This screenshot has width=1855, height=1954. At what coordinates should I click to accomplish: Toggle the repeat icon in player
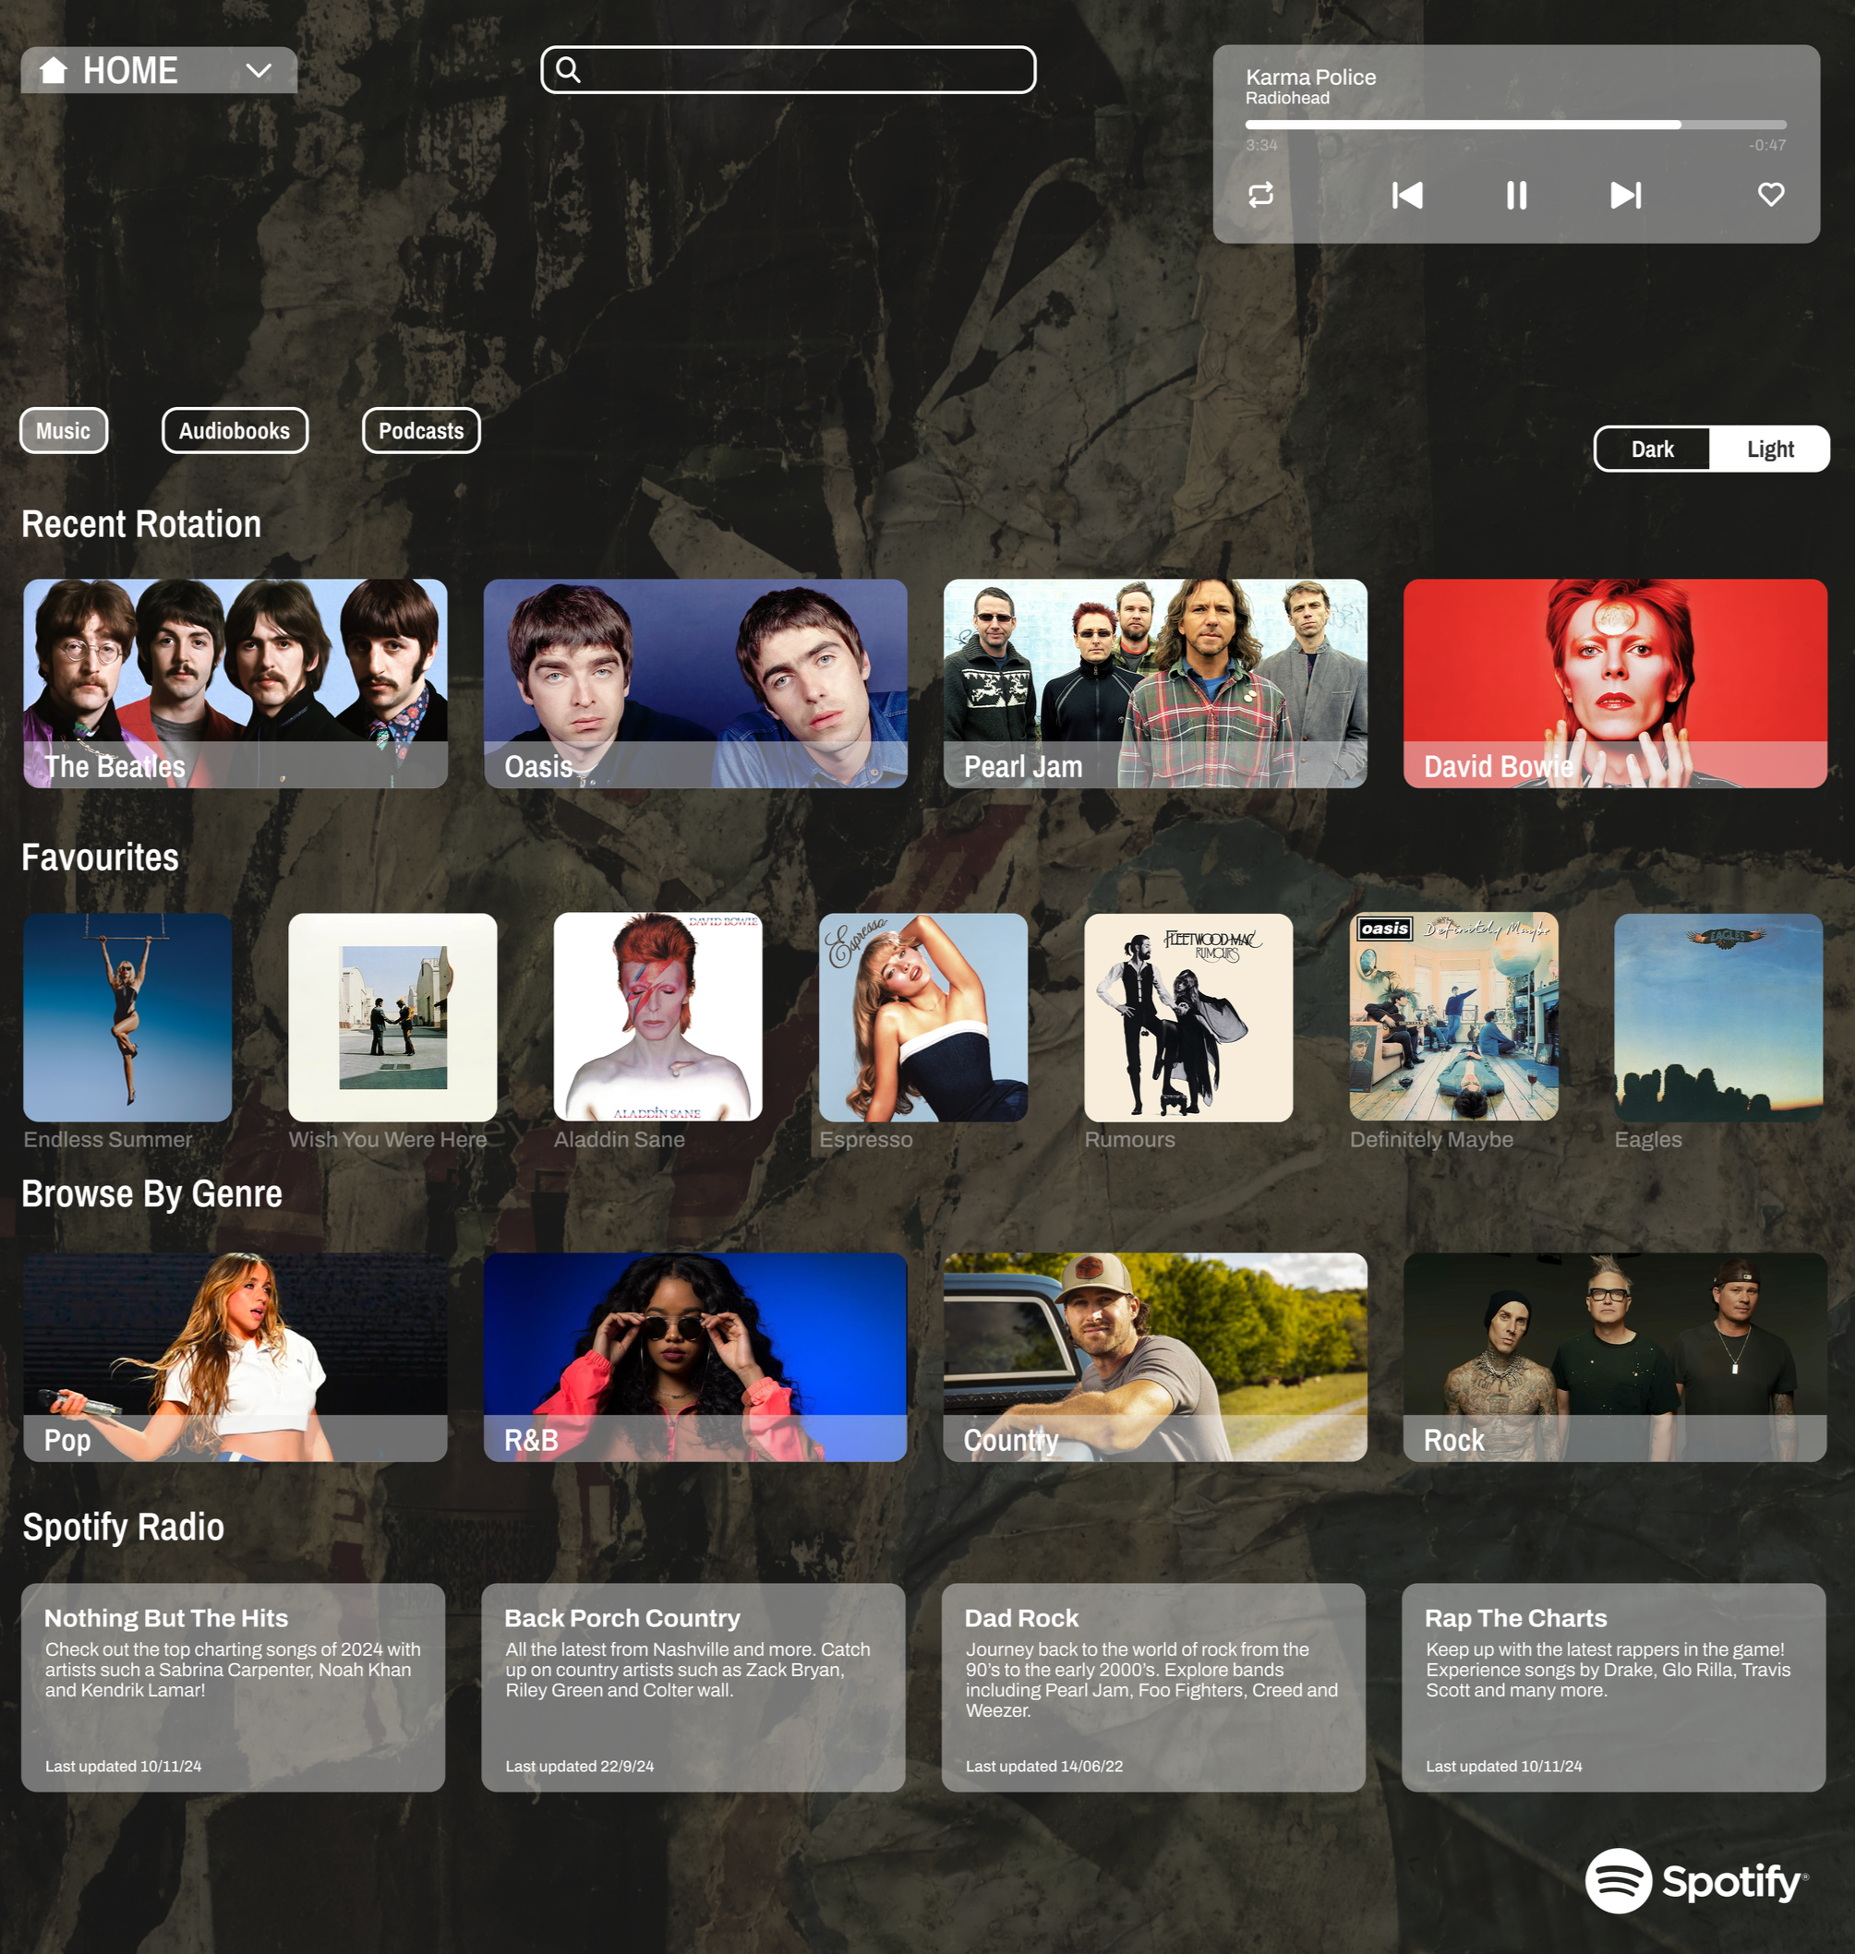(1260, 195)
